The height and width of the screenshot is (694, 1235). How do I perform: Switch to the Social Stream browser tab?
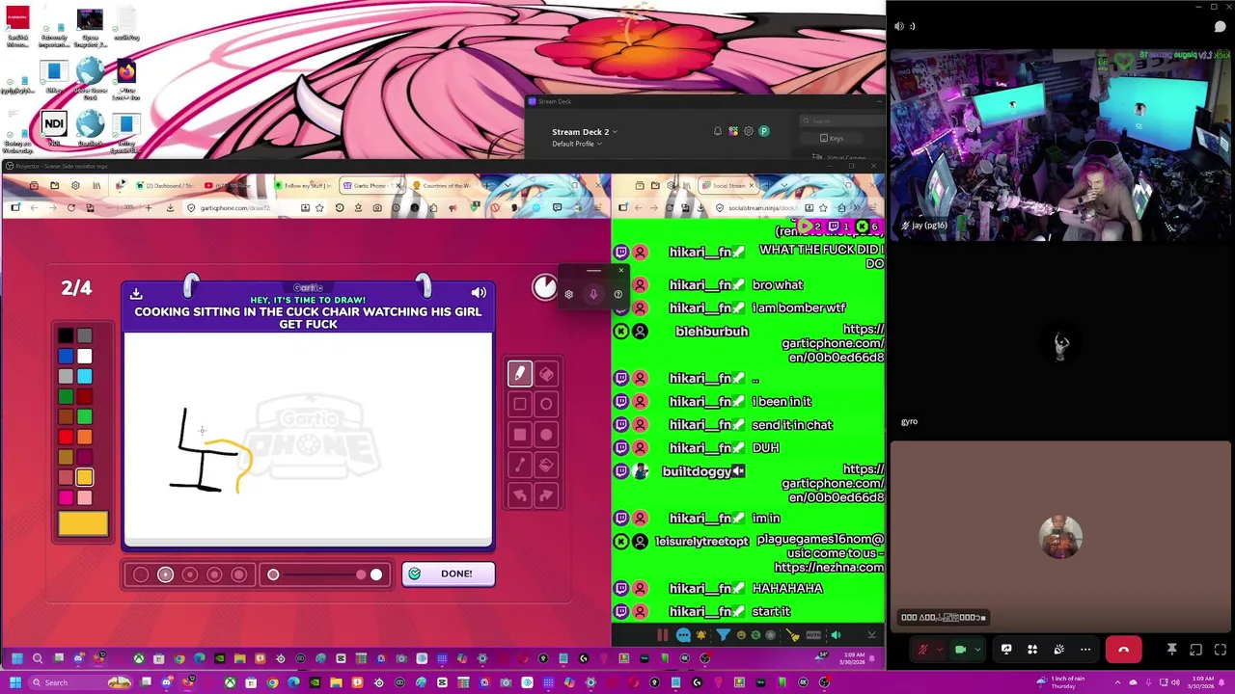pos(728,185)
